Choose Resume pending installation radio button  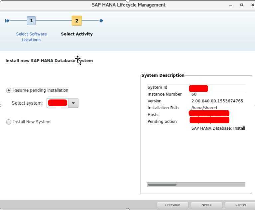click(x=9, y=90)
